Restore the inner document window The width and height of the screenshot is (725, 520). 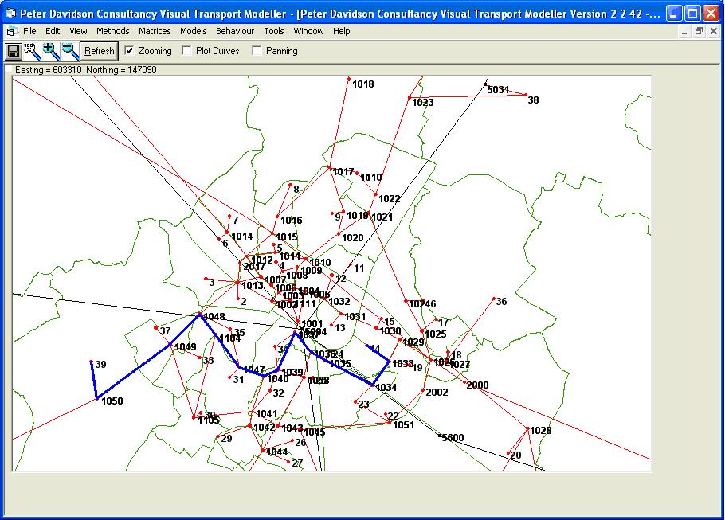699,31
